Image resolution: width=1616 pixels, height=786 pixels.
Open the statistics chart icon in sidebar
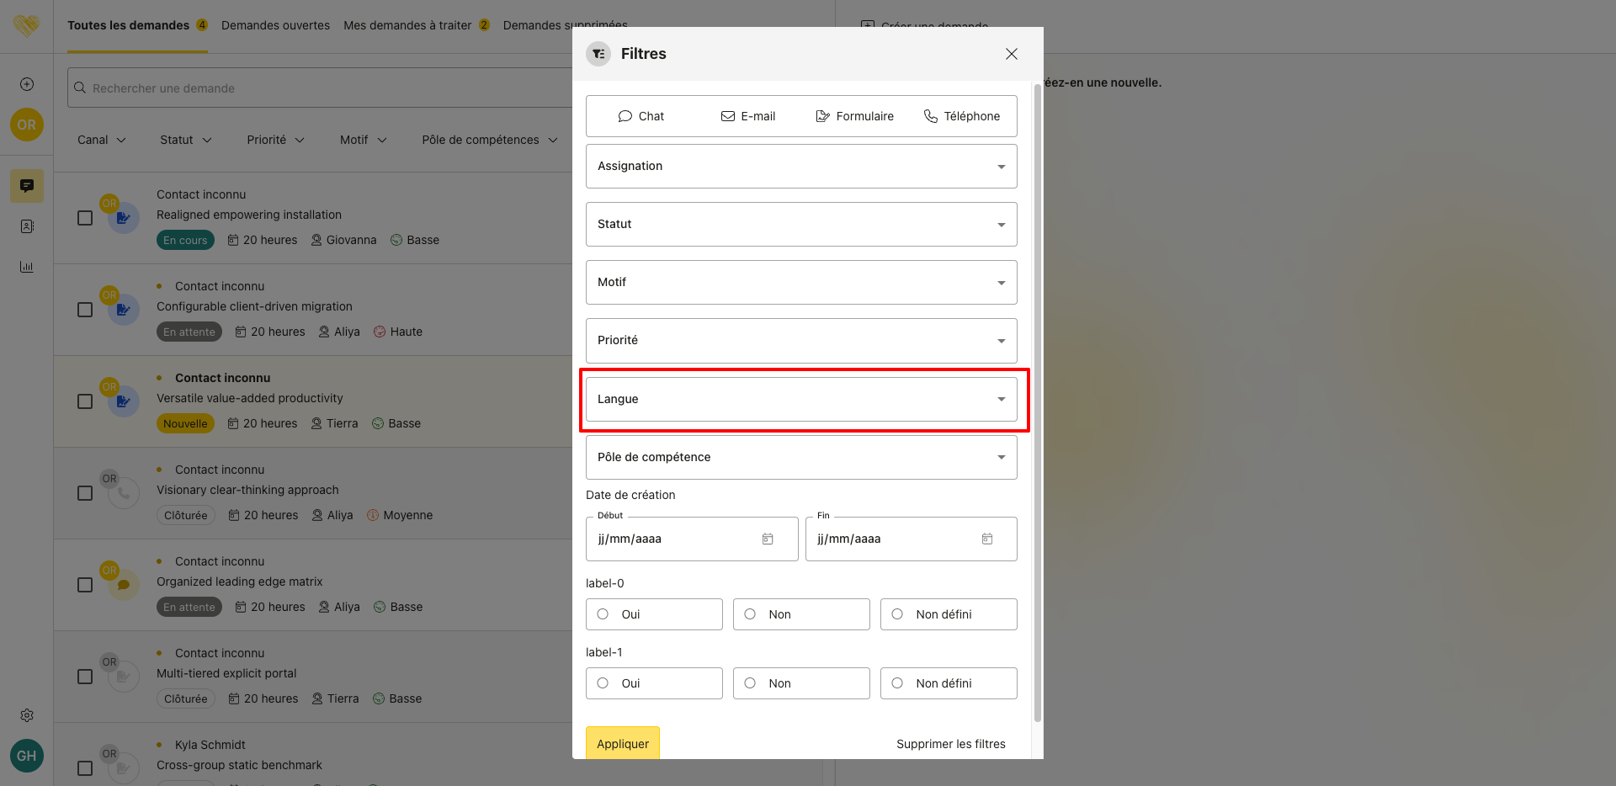pyautogui.click(x=27, y=267)
